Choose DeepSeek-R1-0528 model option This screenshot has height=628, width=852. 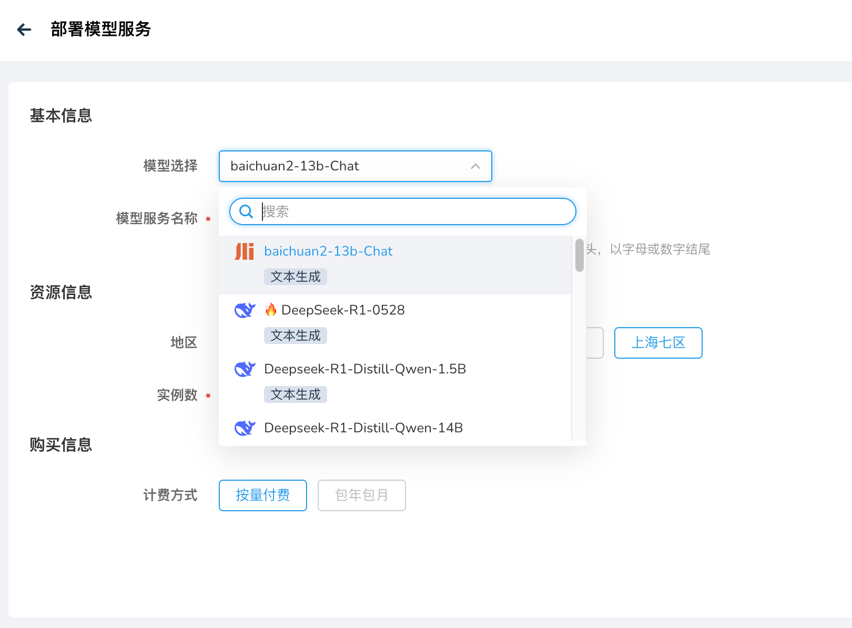[x=395, y=324]
